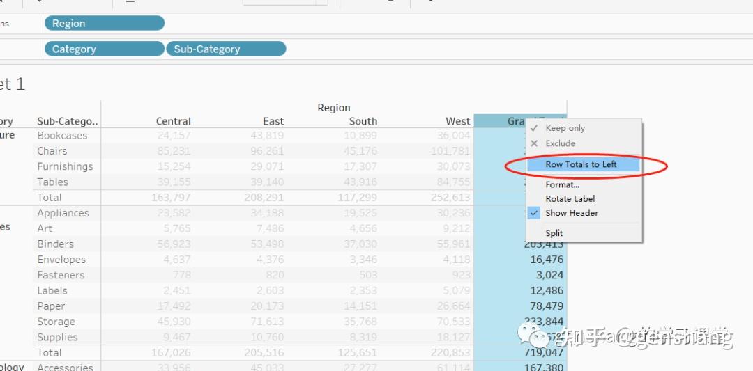
Task: Click the Bookcases row header
Action: (x=63, y=136)
